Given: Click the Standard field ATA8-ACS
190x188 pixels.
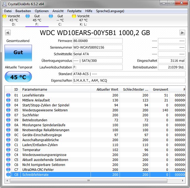Looking at the screenshot, I should tap(129, 74).
